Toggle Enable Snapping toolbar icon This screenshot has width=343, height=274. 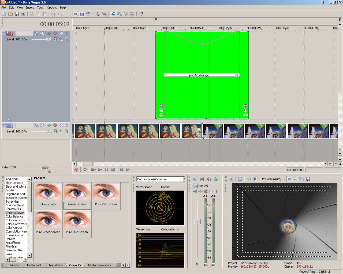(x=76, y=14)
